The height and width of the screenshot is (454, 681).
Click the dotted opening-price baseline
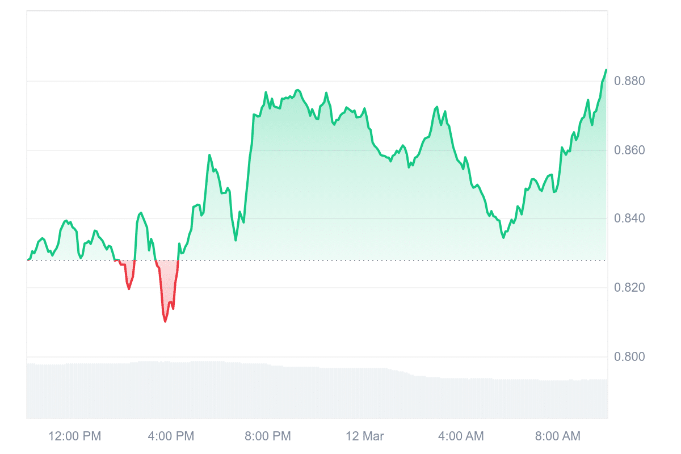point(340,260)
